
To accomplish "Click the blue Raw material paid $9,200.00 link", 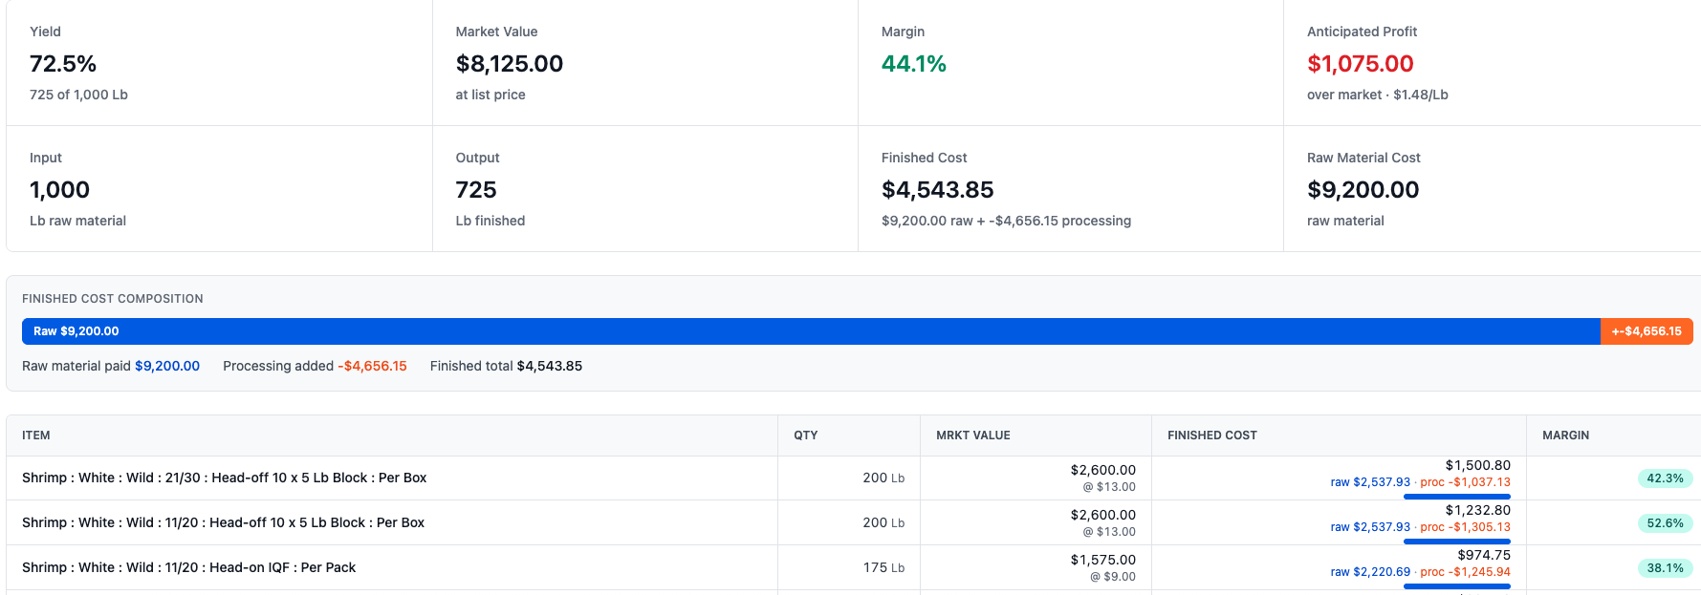I will tap(167, 366).
